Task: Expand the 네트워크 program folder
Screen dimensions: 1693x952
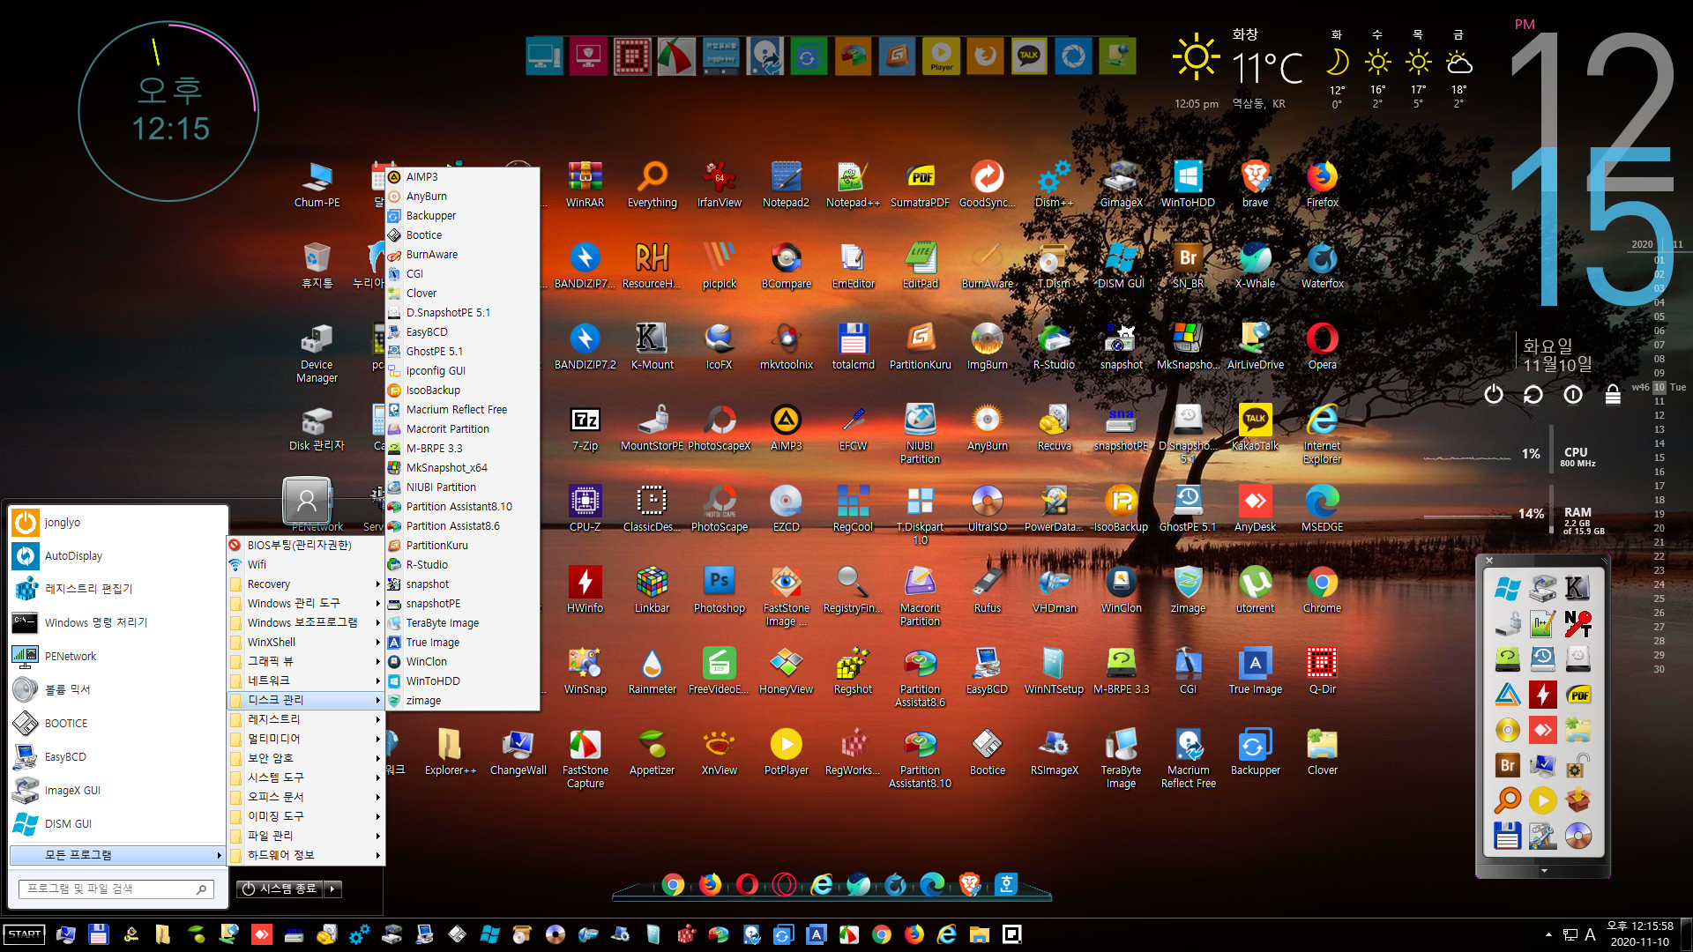Action: [305, 681]
